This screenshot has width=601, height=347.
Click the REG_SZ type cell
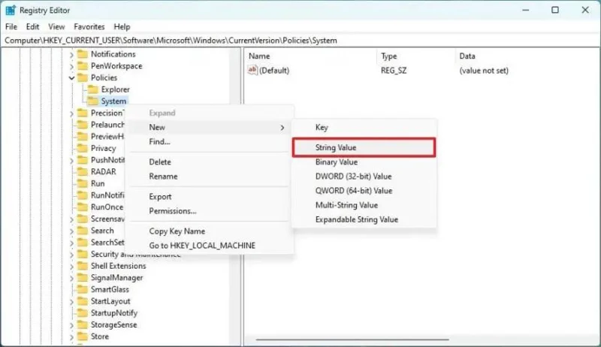[x=394, y=71]
